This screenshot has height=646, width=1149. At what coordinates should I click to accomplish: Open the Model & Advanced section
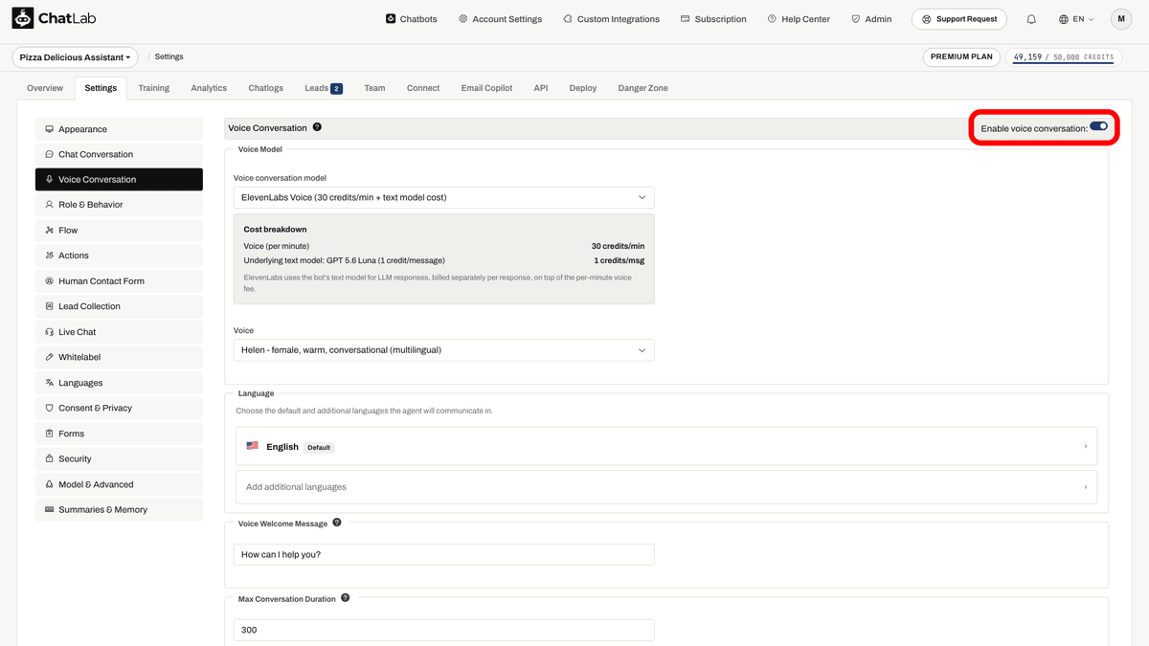tap(119, 484)
